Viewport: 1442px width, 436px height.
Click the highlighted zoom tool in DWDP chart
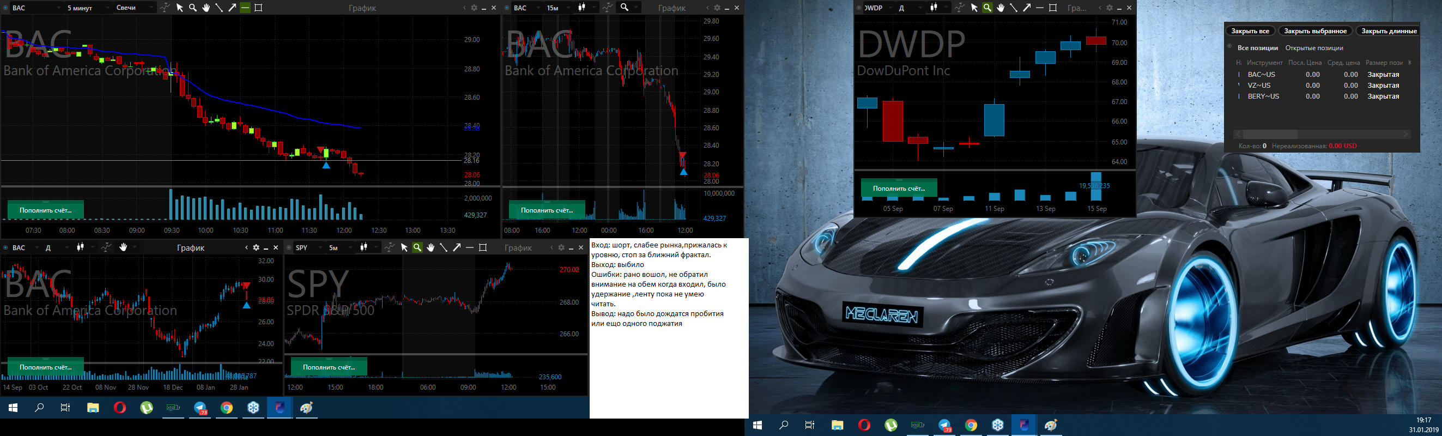(987, 8)
